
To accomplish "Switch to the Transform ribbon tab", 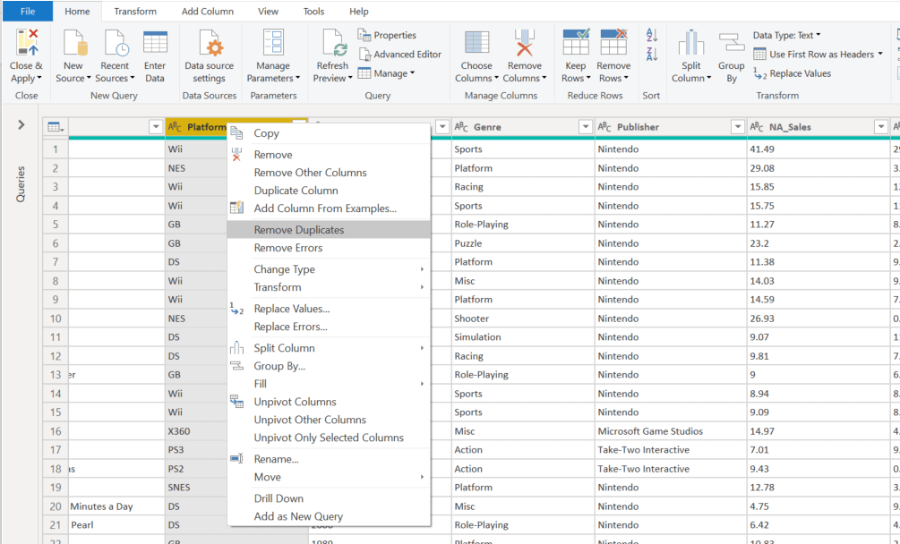I will (x=135, y=12).
